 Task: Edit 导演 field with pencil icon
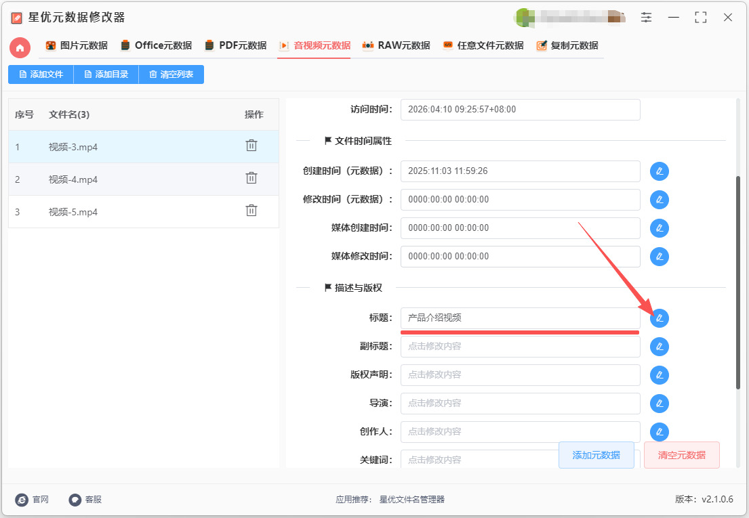click(660, 404)
